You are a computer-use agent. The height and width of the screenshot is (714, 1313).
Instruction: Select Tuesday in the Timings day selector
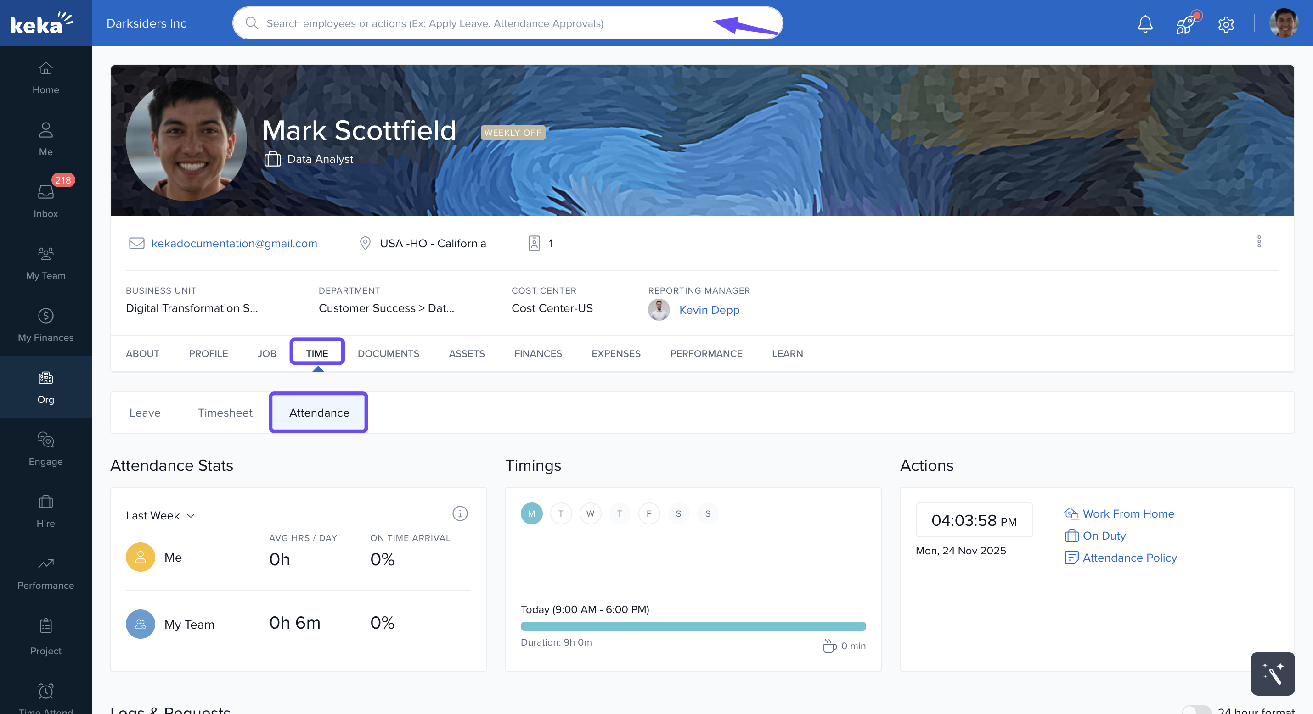[x=561, y=513]
